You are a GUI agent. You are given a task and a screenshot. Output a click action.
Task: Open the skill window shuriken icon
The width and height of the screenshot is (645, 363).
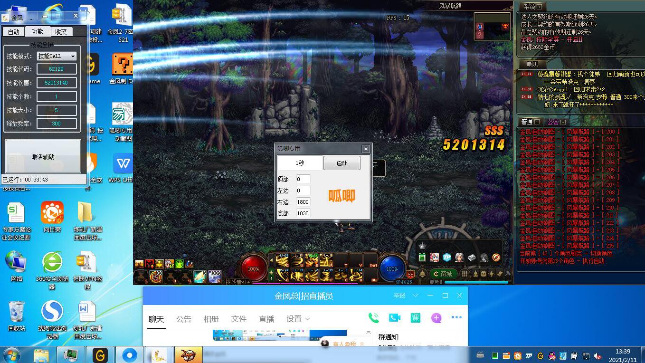coord(492,274)
